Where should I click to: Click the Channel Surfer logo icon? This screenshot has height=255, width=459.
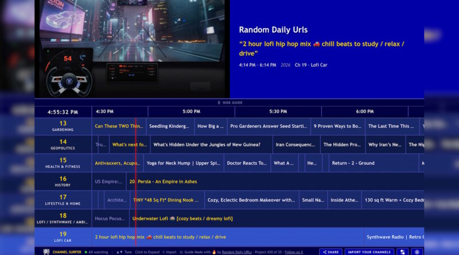click(x=46, y=252)
